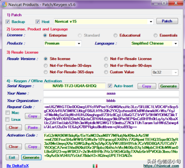Toggle the Backup checkbox
The width and height of the screenshot is (185, 168).
click(x=8, y=21)
